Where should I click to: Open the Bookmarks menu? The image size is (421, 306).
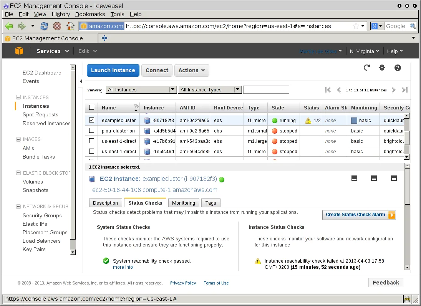[90, 14]
